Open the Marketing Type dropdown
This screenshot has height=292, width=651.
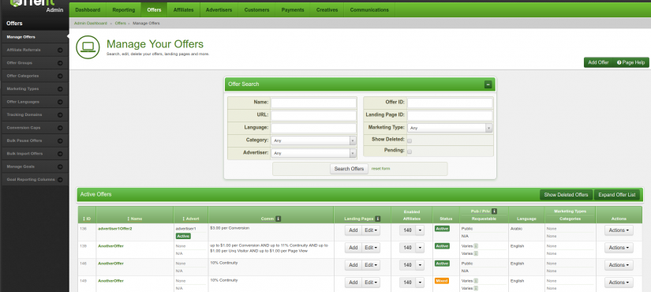point(450,128)
